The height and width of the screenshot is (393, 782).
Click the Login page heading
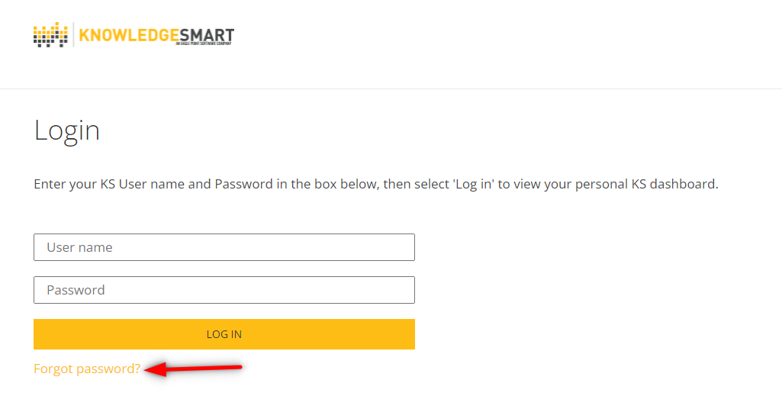67,131
